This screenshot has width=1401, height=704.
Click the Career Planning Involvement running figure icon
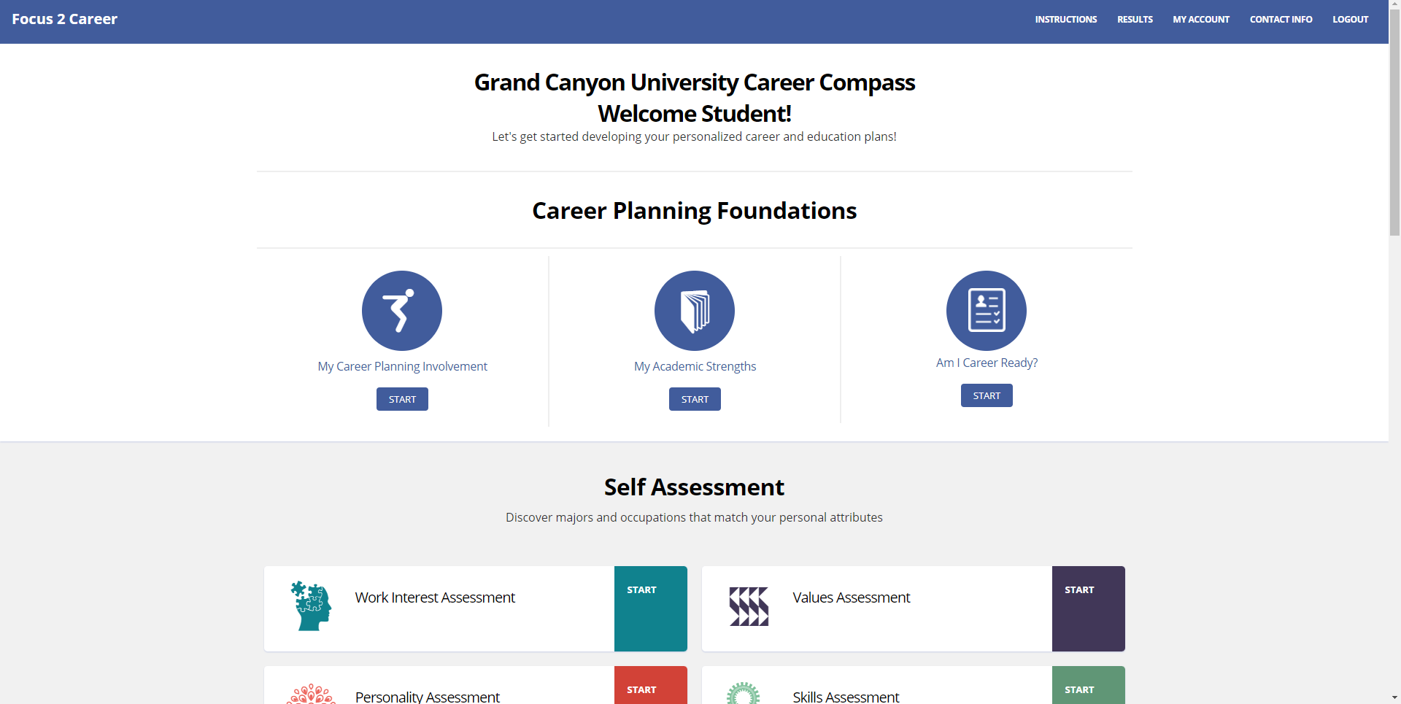coord(402,311)
